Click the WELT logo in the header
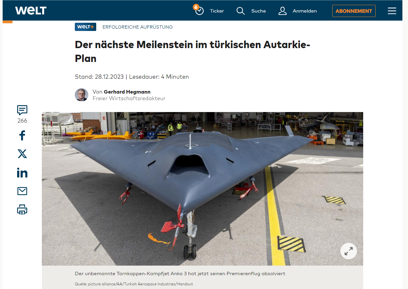408x289 pixels. [31, 11]
